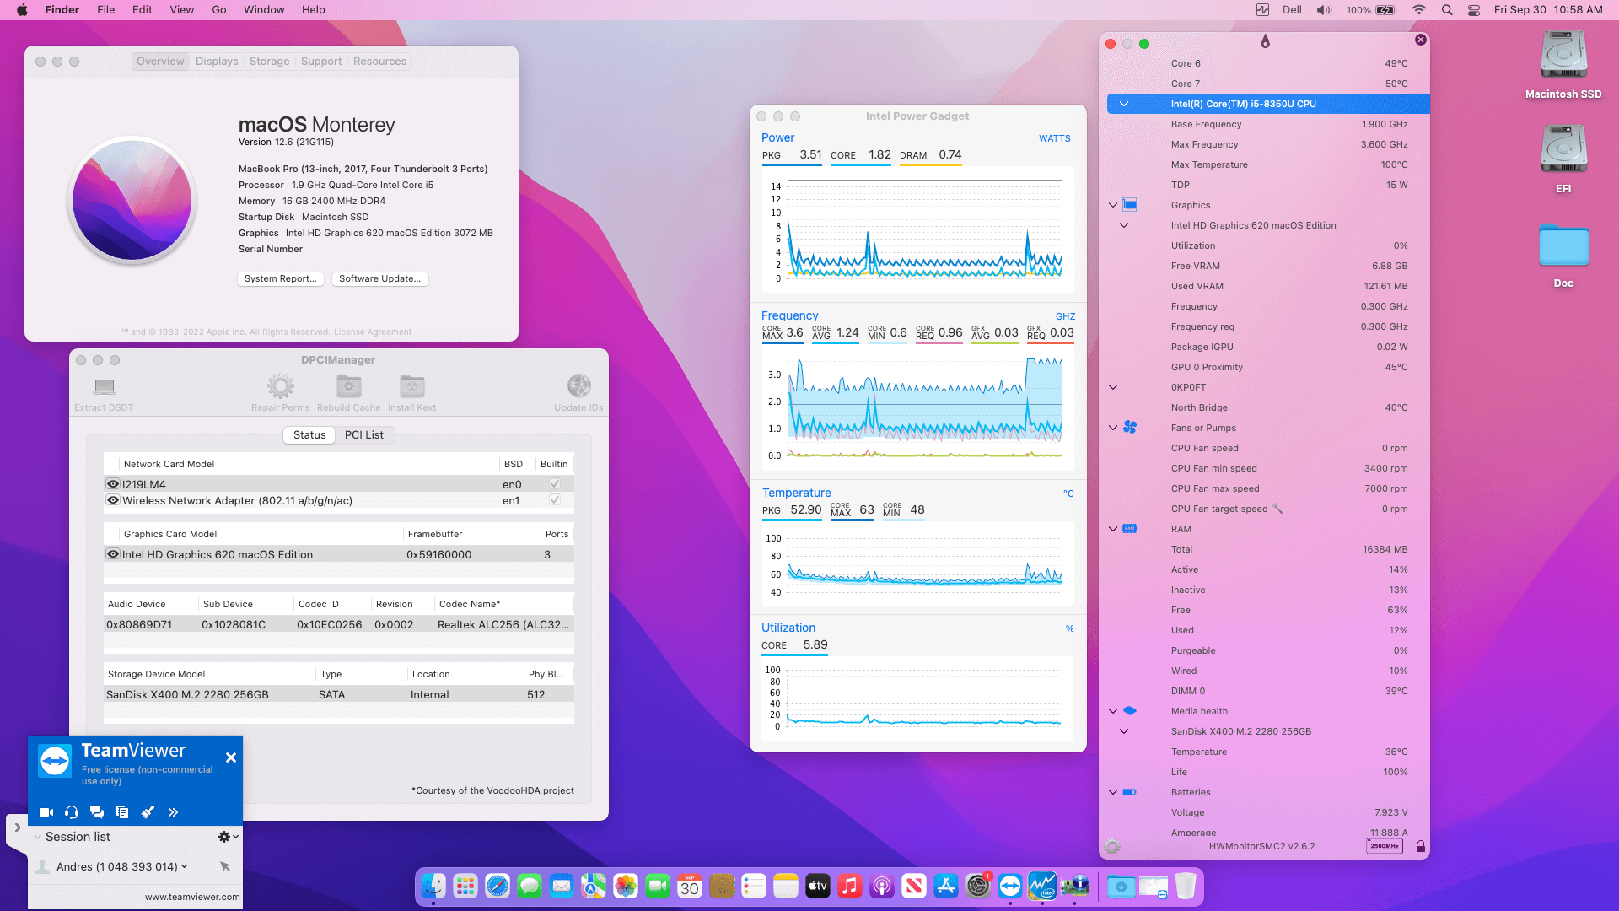Switch to Displays tab in About This Mac

coord(217,62)
